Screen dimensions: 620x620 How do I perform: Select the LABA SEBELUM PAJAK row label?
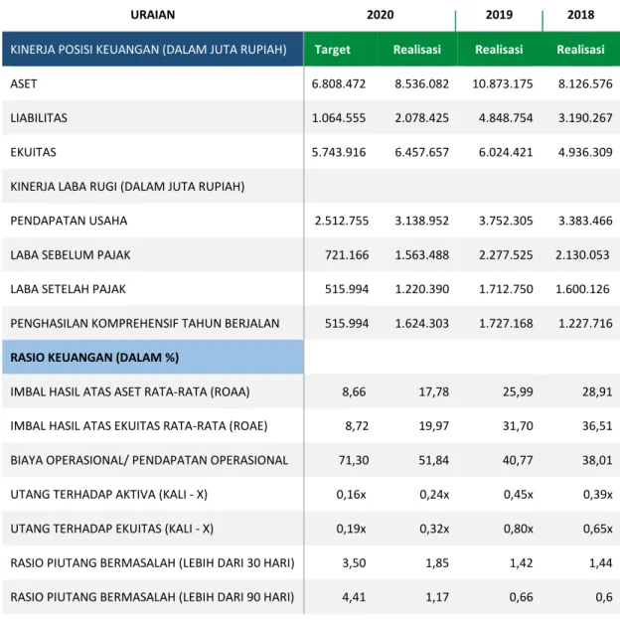coord(71,255)
